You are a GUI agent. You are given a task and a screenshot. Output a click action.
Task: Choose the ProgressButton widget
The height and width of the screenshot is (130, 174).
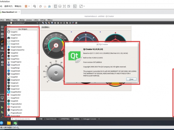click(16, 104)
